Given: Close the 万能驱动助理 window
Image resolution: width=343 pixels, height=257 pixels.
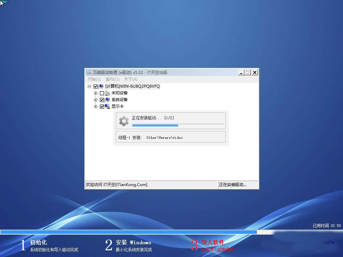Looking at the screenshot, I should click(255, 73).
